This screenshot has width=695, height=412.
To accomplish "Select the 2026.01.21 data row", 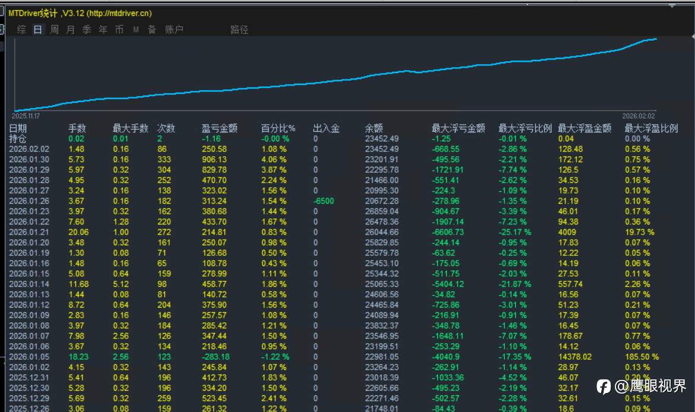I will click(30, 232).
